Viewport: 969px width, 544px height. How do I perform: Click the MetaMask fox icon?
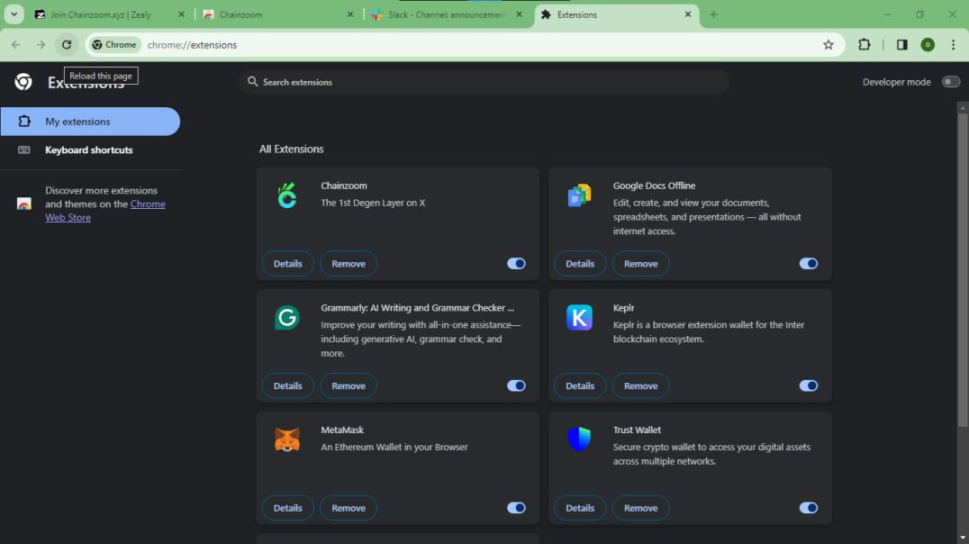pos(286,440)
